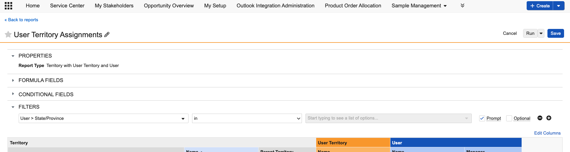Open the Create button dropdown arrow
The width and height of the screenshot is (570, 152).
[558, 6]
